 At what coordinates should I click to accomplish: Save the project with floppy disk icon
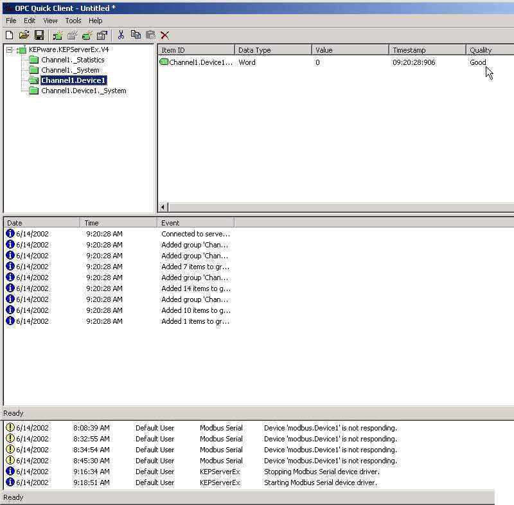tap(39, 35)
